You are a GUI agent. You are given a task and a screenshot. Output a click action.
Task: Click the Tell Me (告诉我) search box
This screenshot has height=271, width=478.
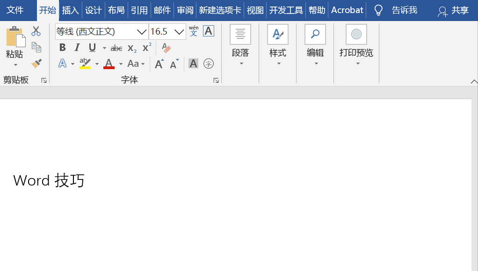405,10
